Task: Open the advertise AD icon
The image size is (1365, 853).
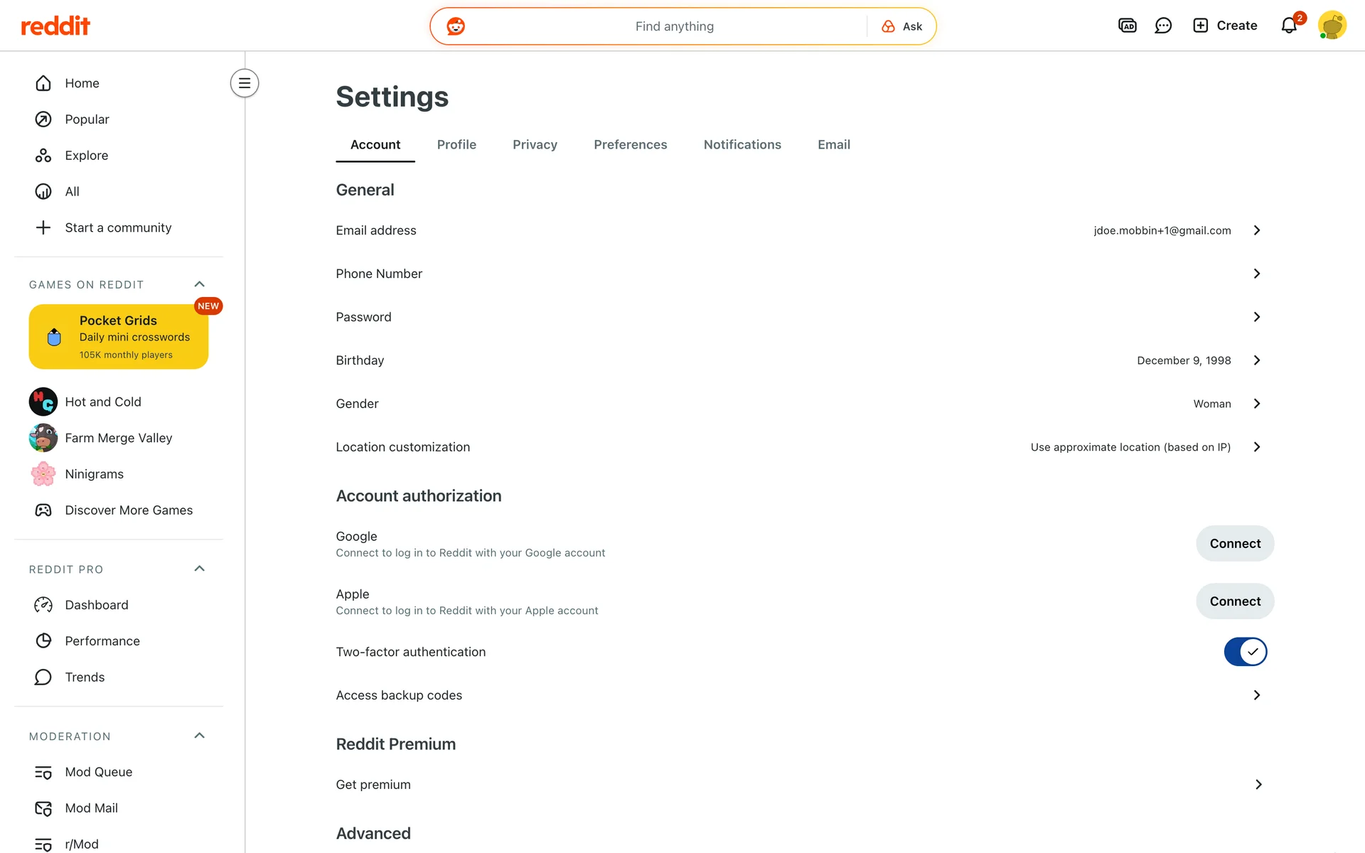Action: [1128, 26]
